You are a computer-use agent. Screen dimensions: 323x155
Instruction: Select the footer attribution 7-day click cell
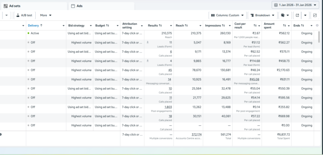coord(132,134)
